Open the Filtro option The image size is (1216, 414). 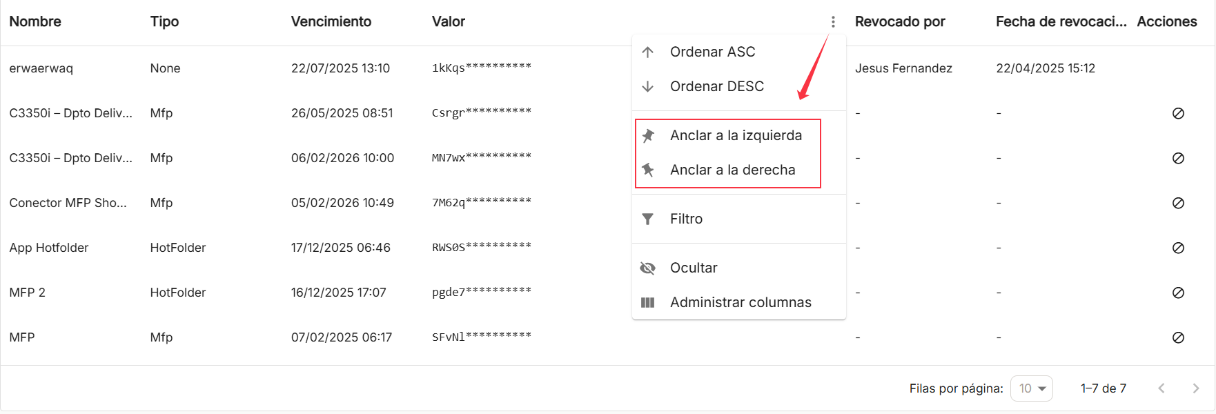739,219
